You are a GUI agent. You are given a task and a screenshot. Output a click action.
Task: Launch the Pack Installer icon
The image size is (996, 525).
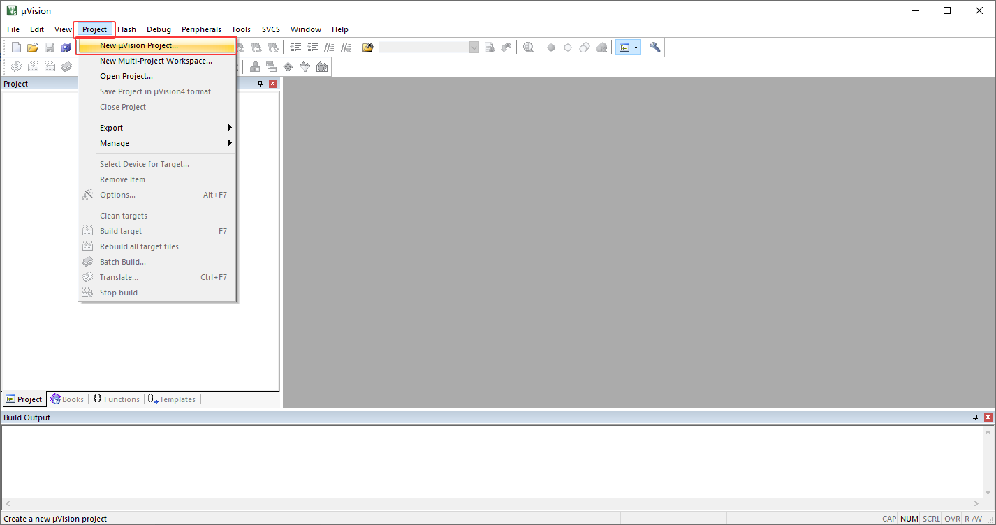(x=321, y=67)
